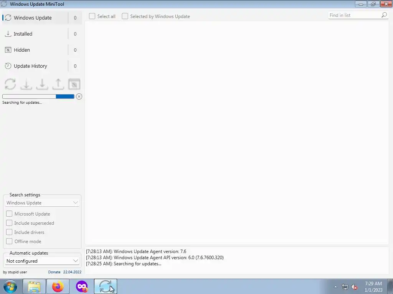Click the first download arrow icon in the toolbar
This screenshot has width=393, height=294.
tap(26, 84)
